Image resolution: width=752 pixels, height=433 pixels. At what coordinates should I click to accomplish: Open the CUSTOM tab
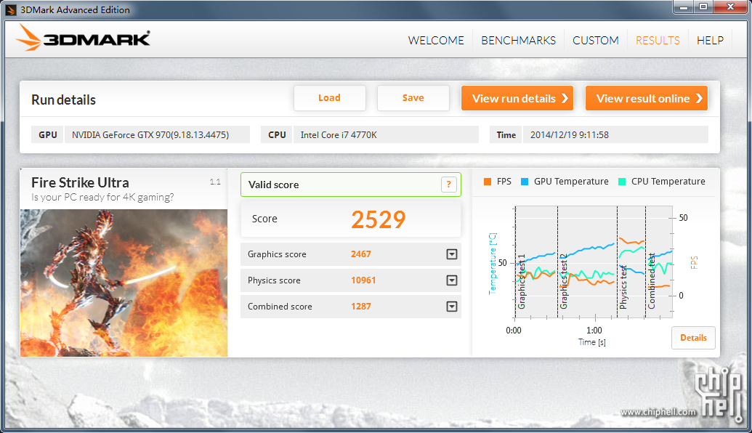[x=596, y=40]
